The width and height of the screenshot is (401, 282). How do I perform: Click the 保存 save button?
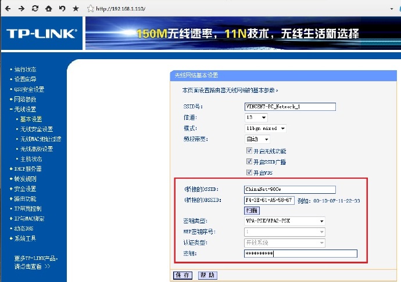click(182, 275)
